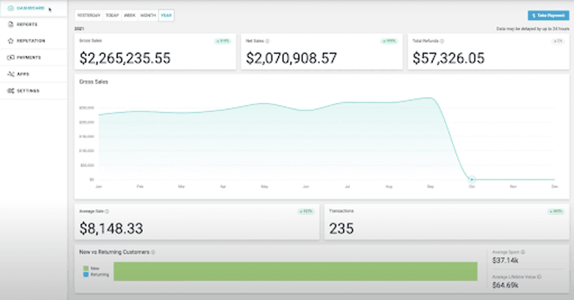Click the blue Returning legend swatch
The height and width of the screenshot is (300, 574).
point(85,275)
